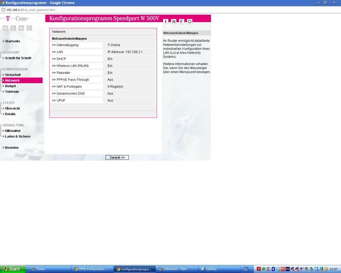
Task: Click the site info icon in address bar
Action: [3, 10]
